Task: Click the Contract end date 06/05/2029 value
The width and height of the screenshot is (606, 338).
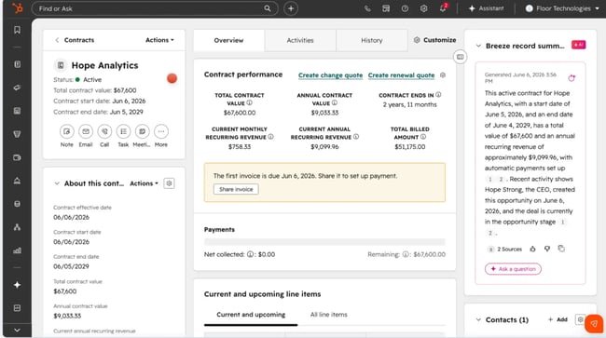Action: click(x=71, y=266)
